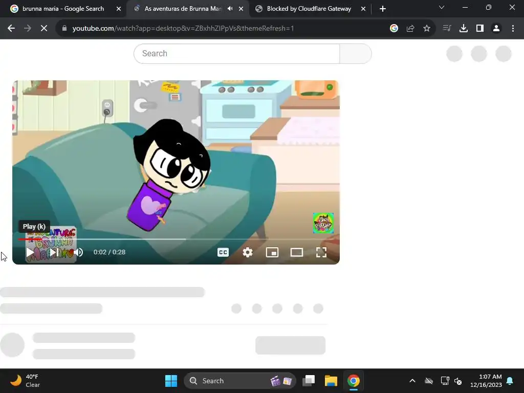Click the YouTube search submit button
This screenshot has width=524, height=393.
356,53
